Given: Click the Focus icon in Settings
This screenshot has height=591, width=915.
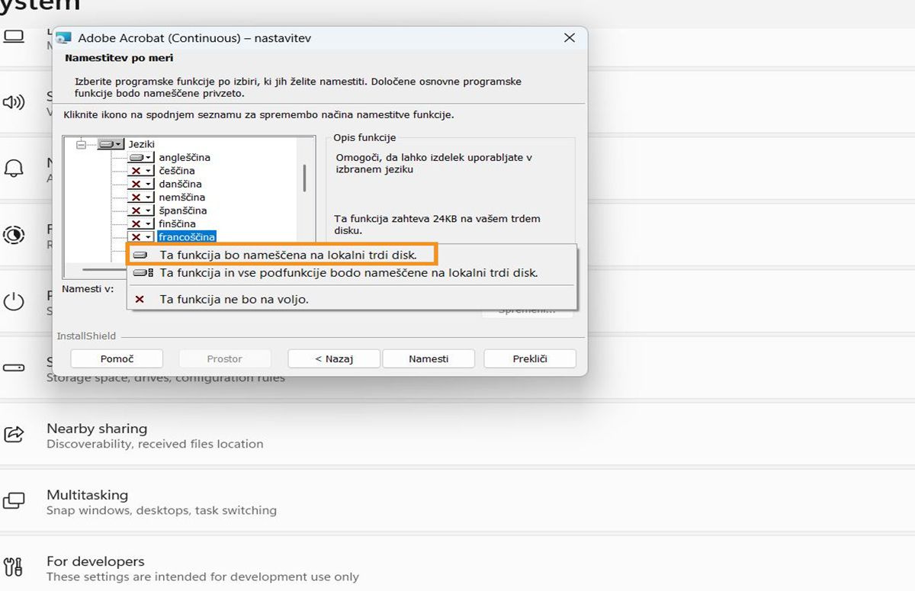Looking at the screenshot, I should click(14, 235).
